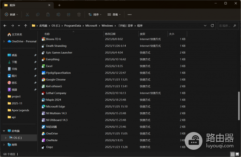Sort by the Date modified column header

coord(121,34)
